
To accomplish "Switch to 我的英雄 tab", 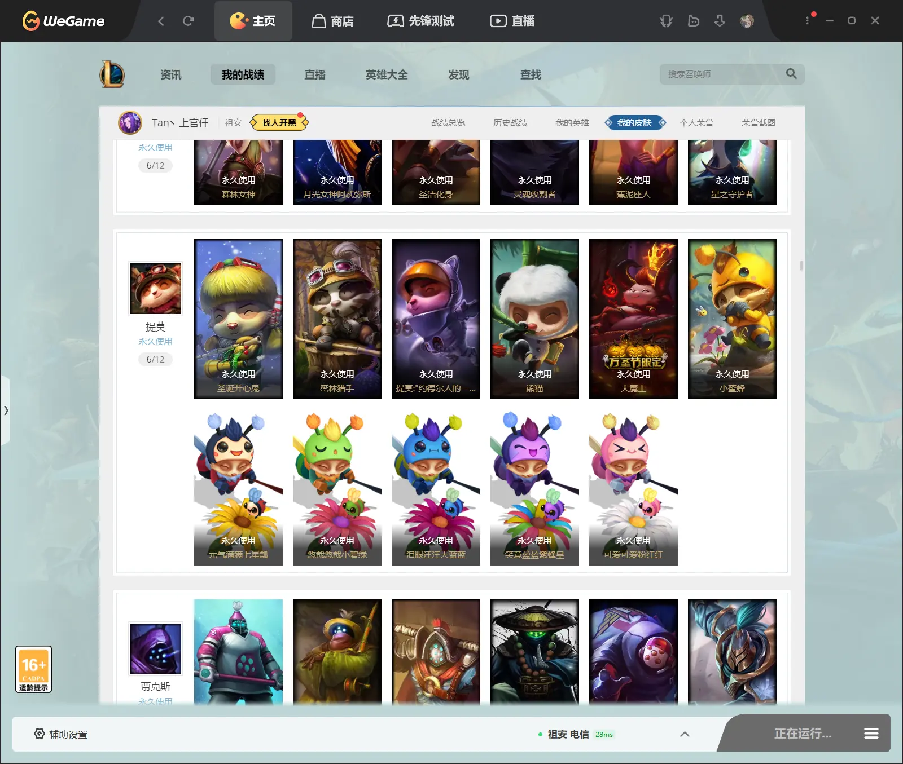I will pyautogui.click(x=572, y=122).
